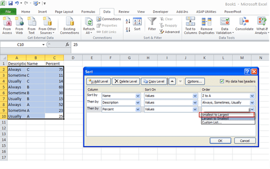Choose Largest to Smallest option
The width and height of the screenshot is (270, 169).
[x=228, y=119]
